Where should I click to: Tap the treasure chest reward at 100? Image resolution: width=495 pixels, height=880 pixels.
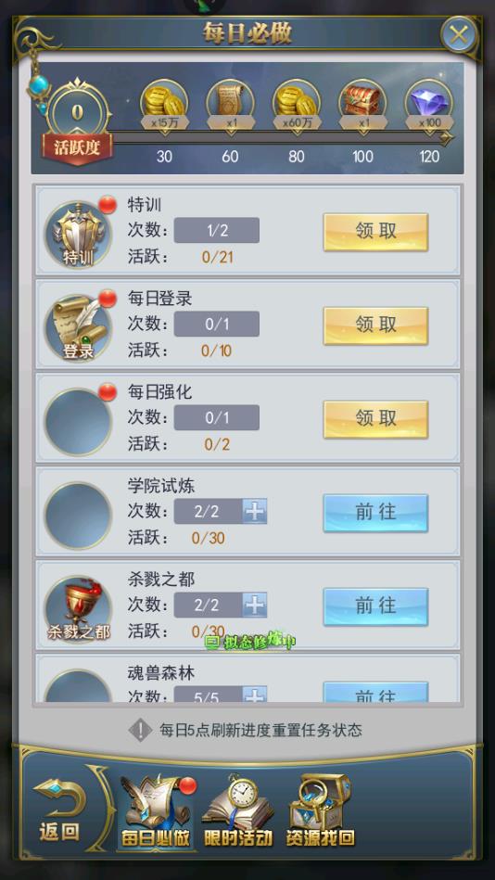(x=362, y=105)
